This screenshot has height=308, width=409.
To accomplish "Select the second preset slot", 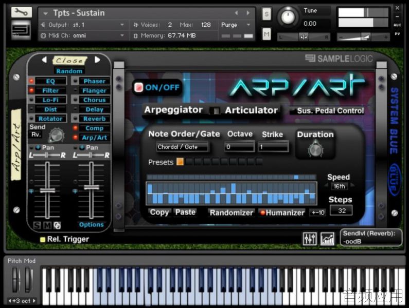I will pos(189,162).
